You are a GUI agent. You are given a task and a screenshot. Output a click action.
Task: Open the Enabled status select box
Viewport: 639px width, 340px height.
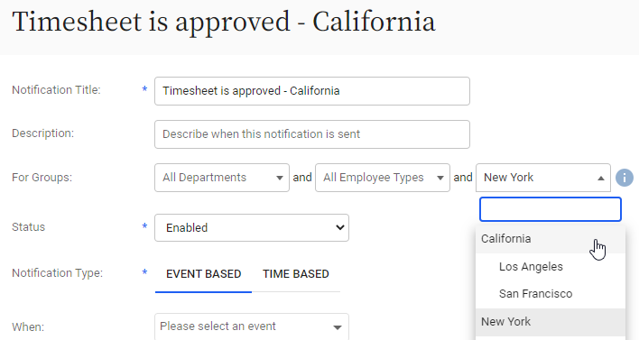252,227
